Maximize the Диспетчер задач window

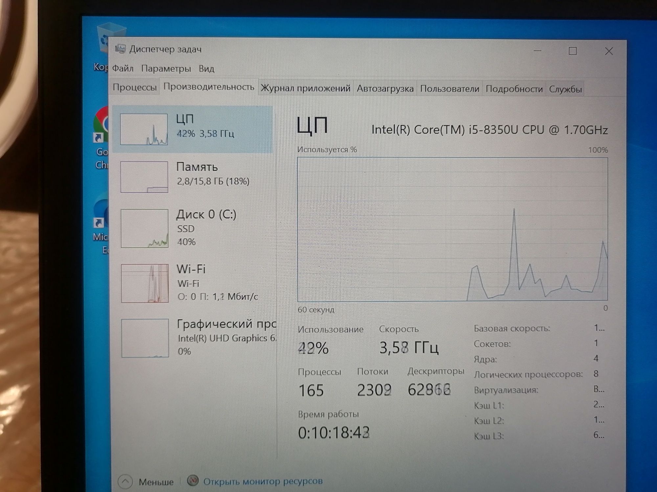[x=573, y=51]
